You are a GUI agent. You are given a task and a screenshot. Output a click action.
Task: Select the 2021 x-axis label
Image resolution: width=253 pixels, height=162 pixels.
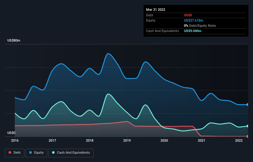coord(202,140)
